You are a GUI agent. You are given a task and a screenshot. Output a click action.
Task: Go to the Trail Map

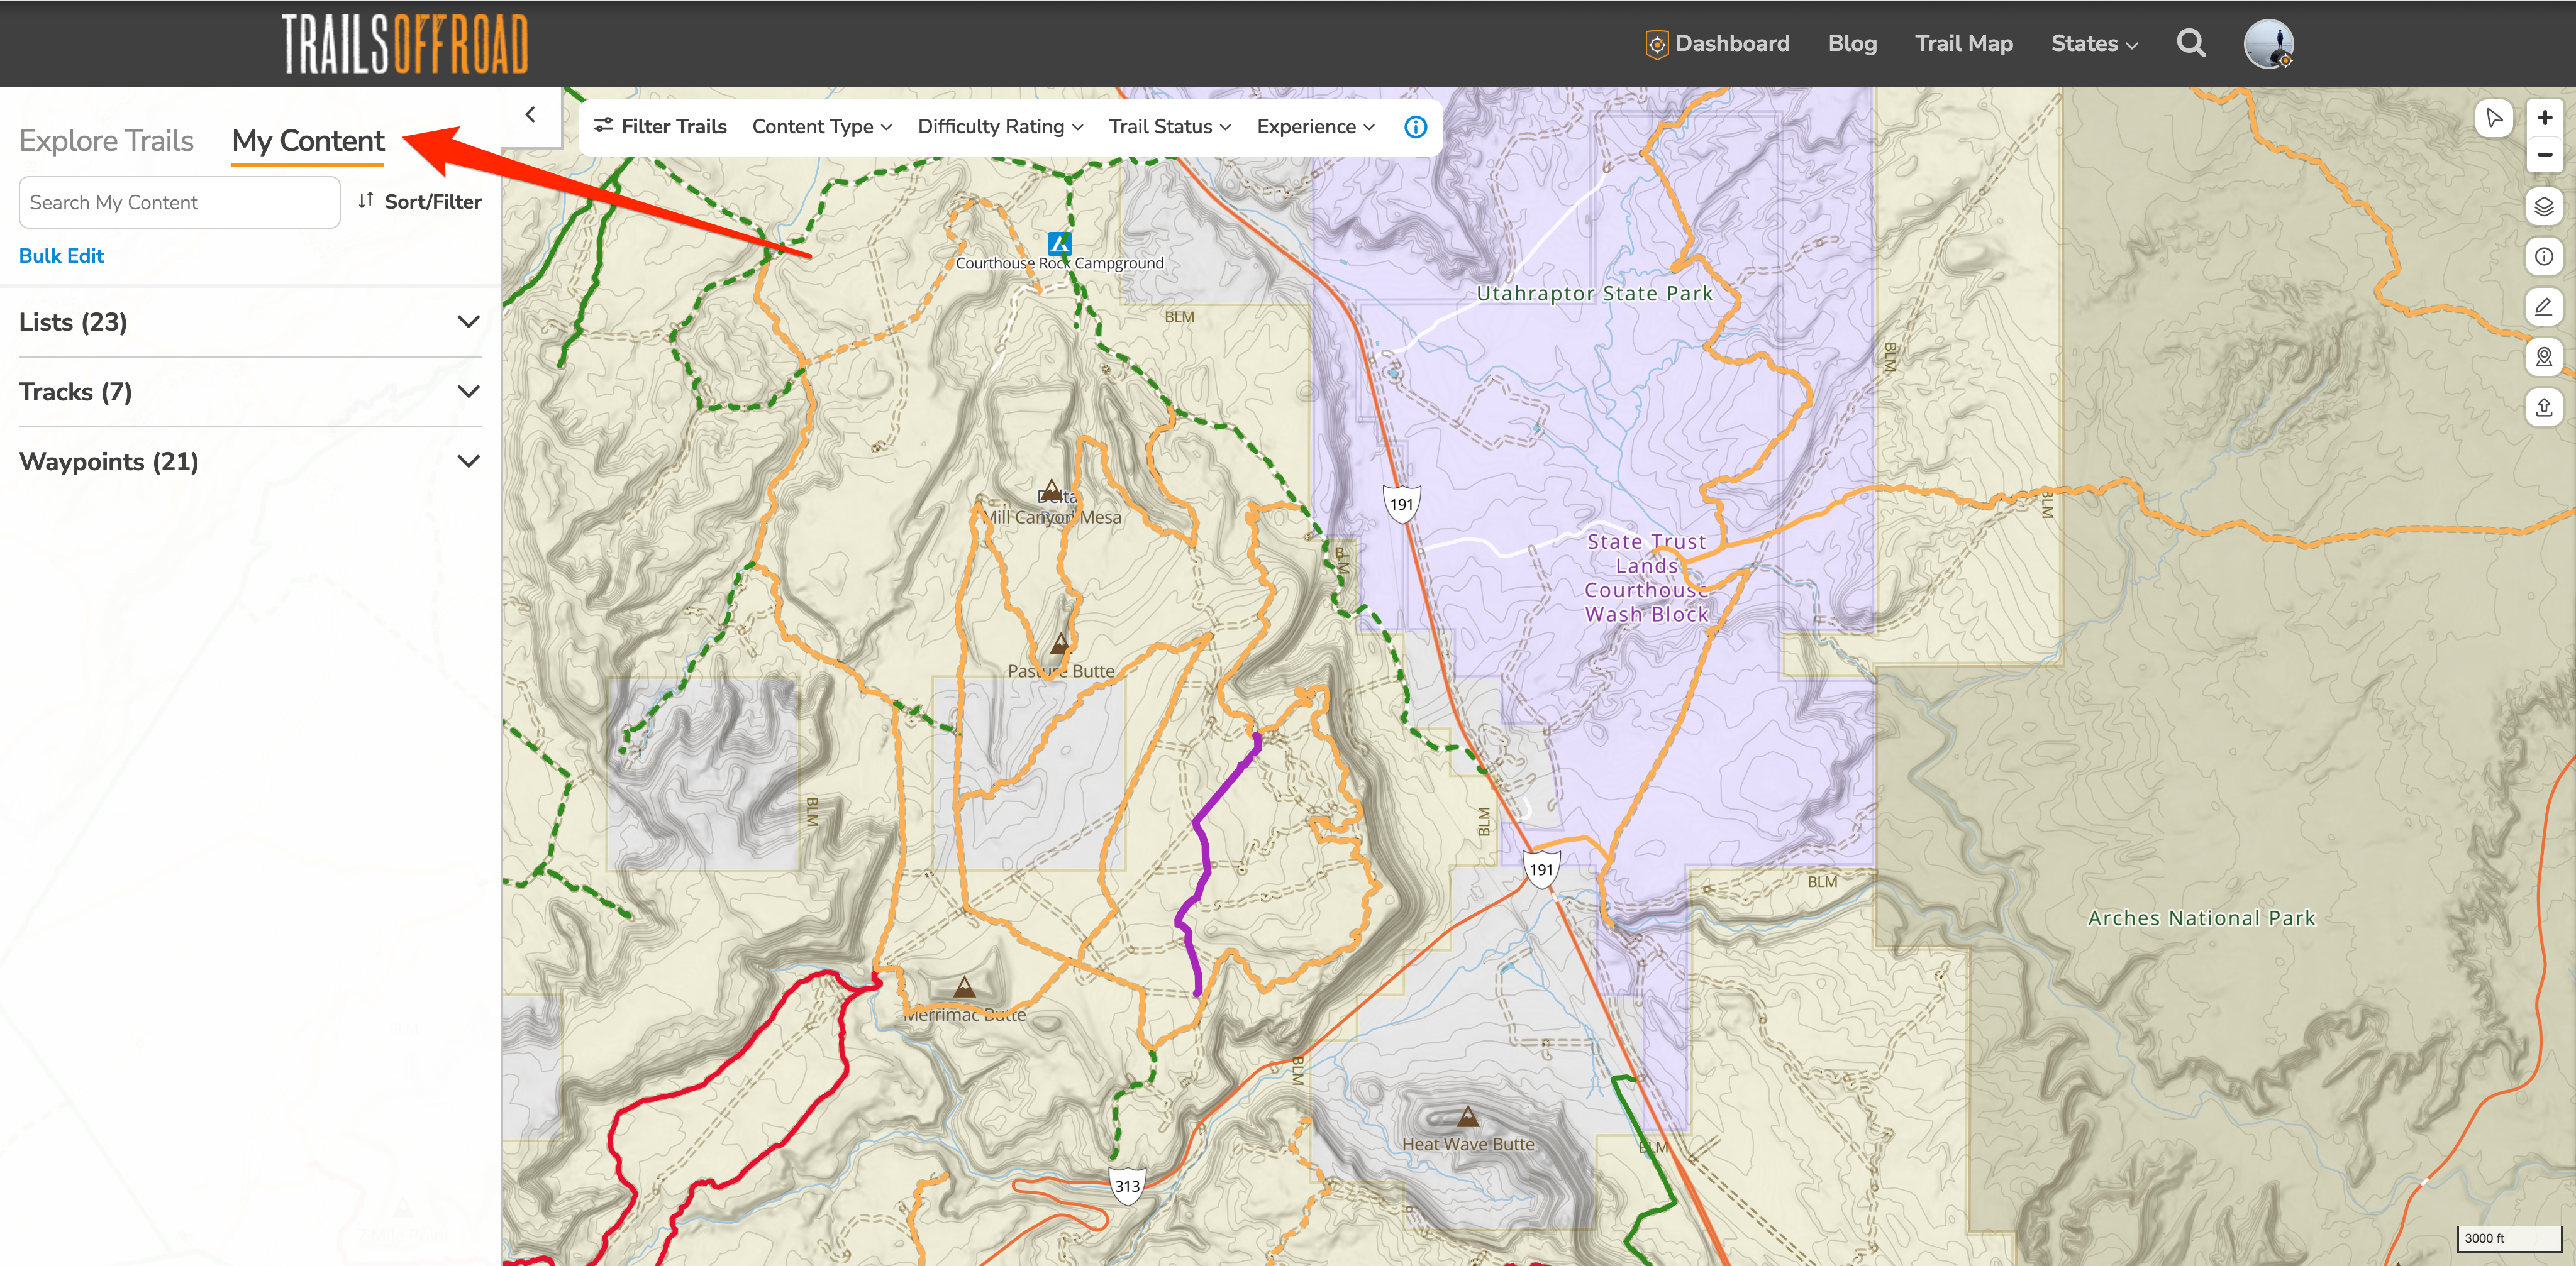coord(1963,44)
